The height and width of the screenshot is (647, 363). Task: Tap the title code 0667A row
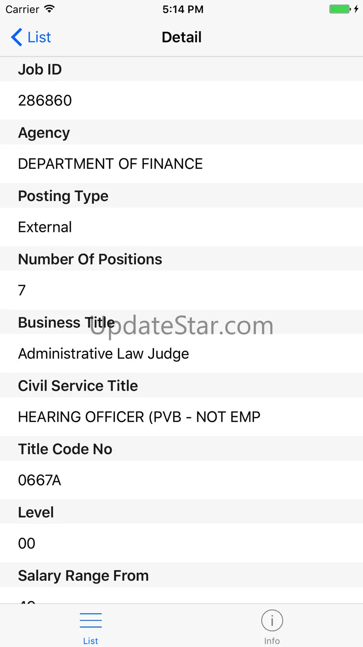pos(40,480)
